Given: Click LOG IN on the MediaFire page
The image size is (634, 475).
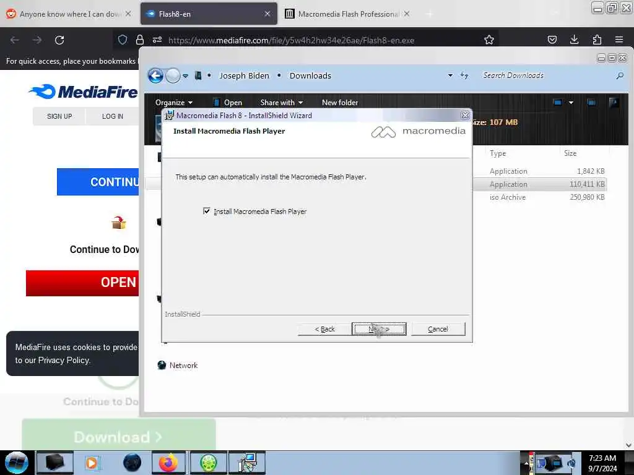Looking at the screenshot, I should pos(113,116).
